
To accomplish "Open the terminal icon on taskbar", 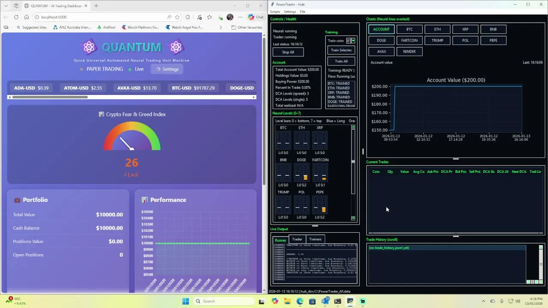I will pyautogui.click(x=337, y=301).
